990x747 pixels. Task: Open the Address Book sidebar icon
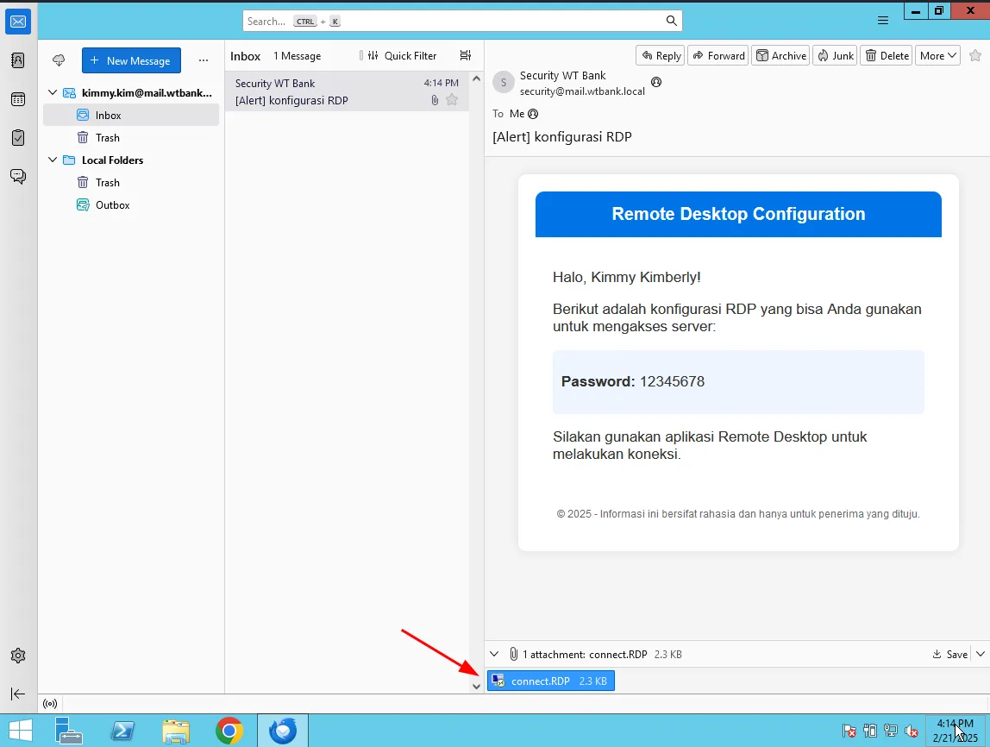pos(17,60)
